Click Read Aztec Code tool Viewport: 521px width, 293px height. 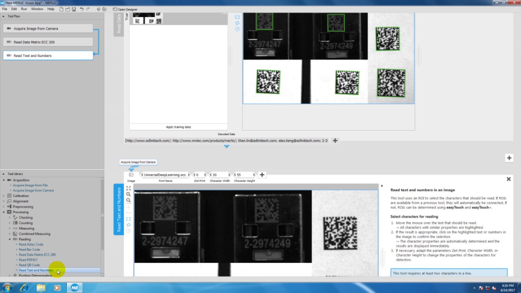point(31,245)
